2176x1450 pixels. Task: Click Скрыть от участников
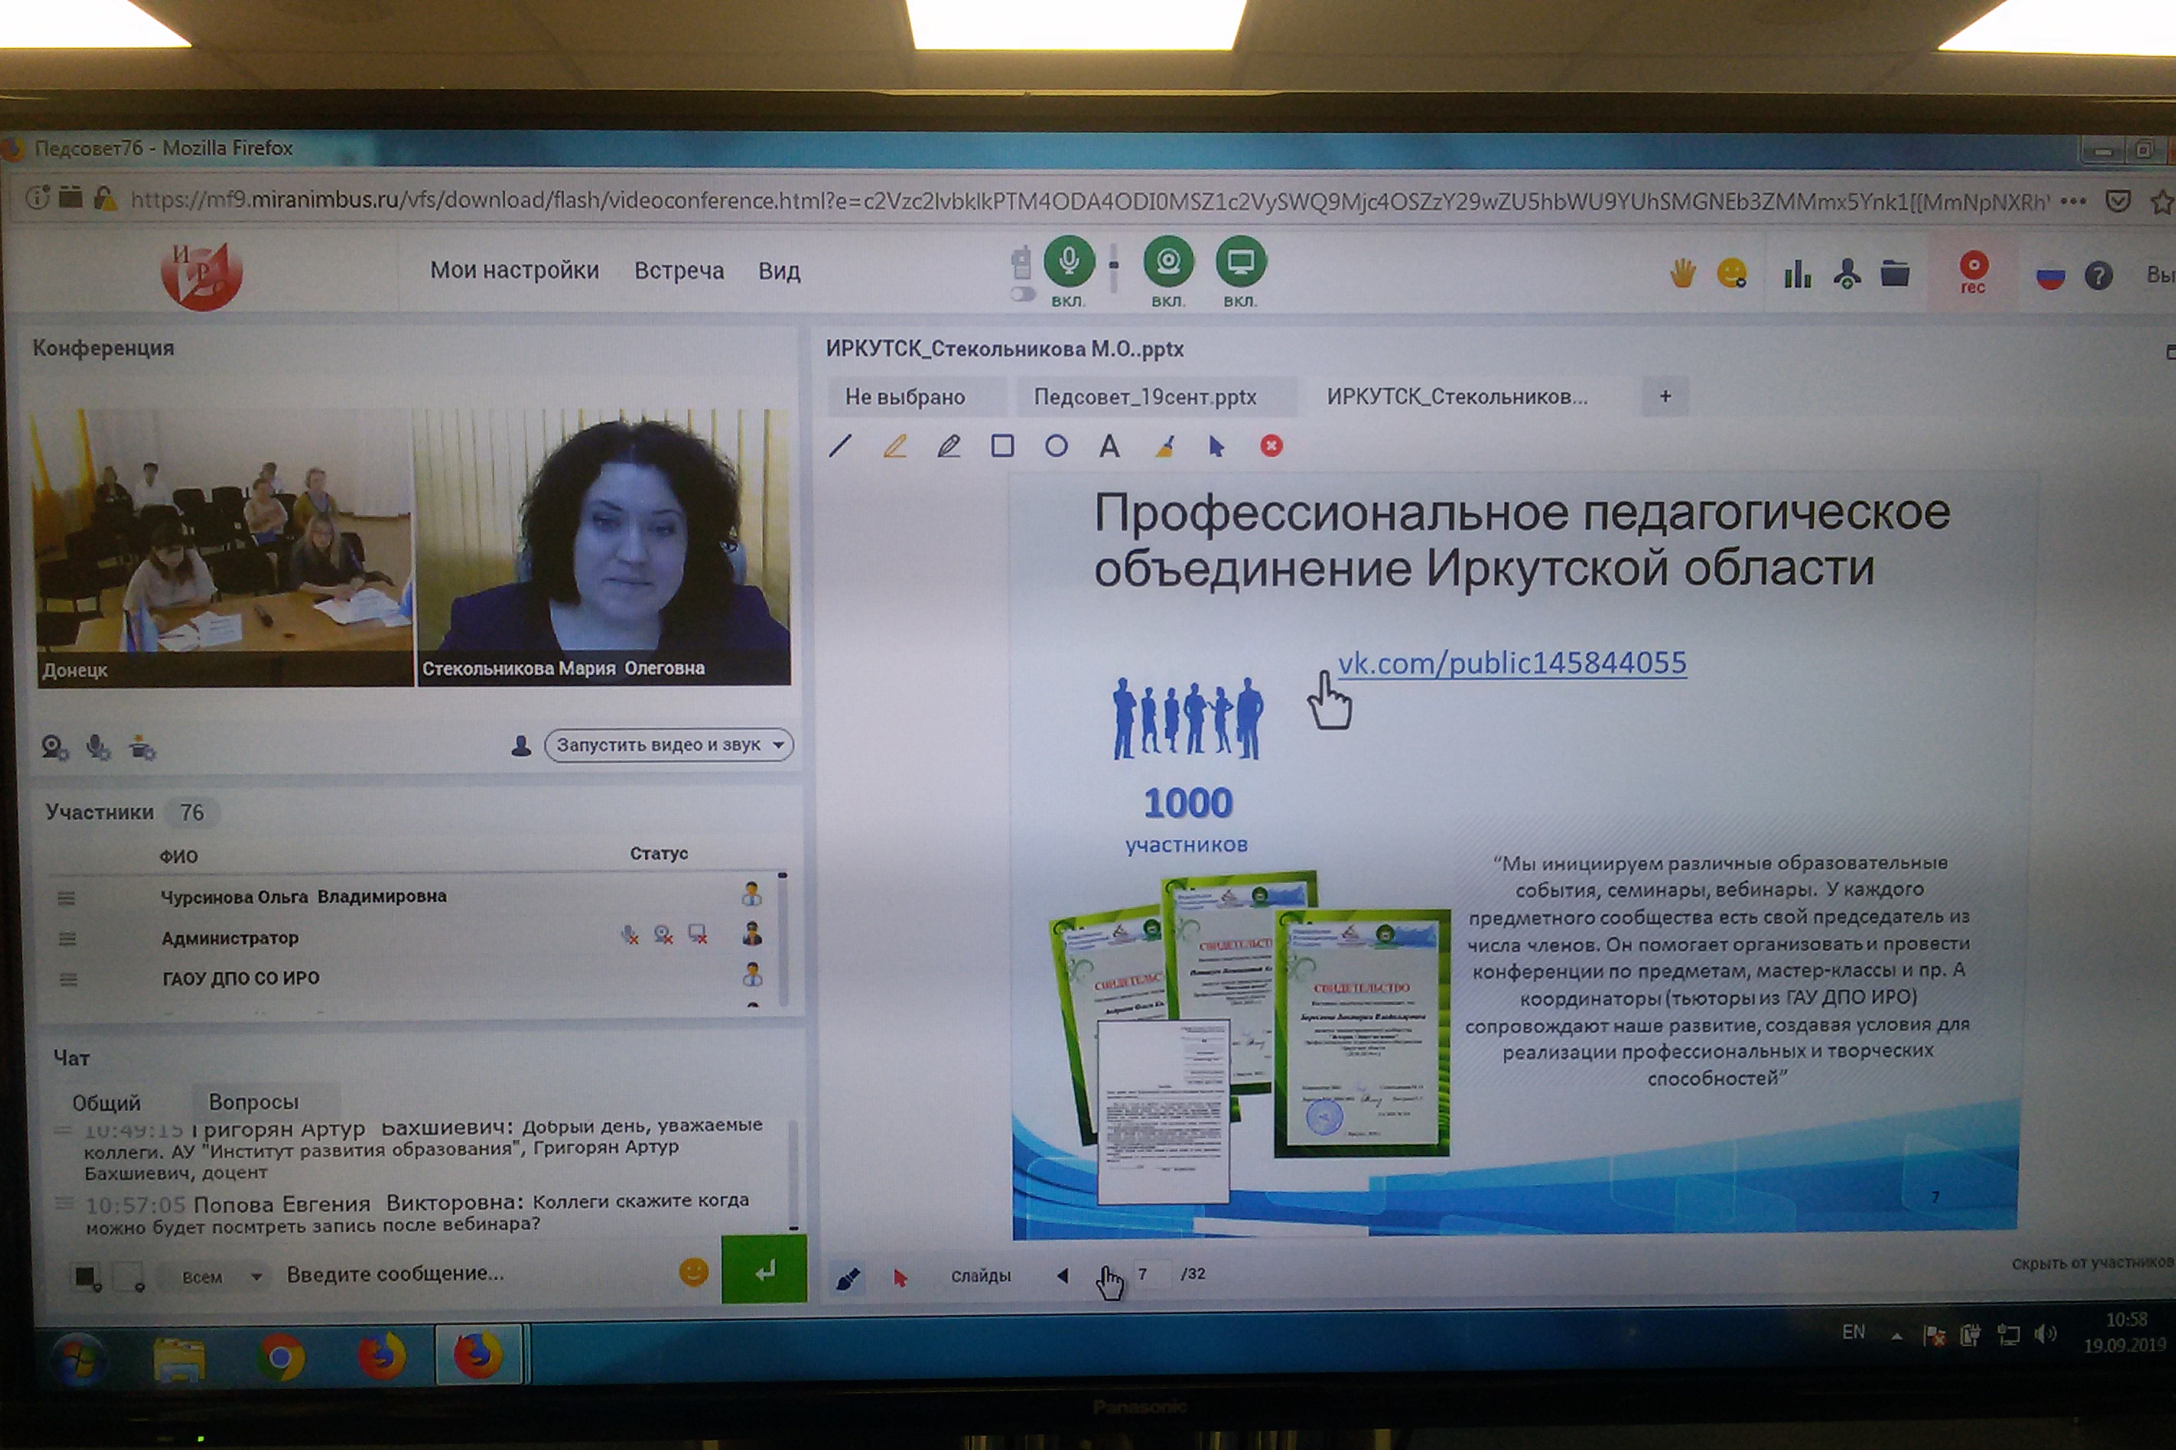[2092, 1263]
